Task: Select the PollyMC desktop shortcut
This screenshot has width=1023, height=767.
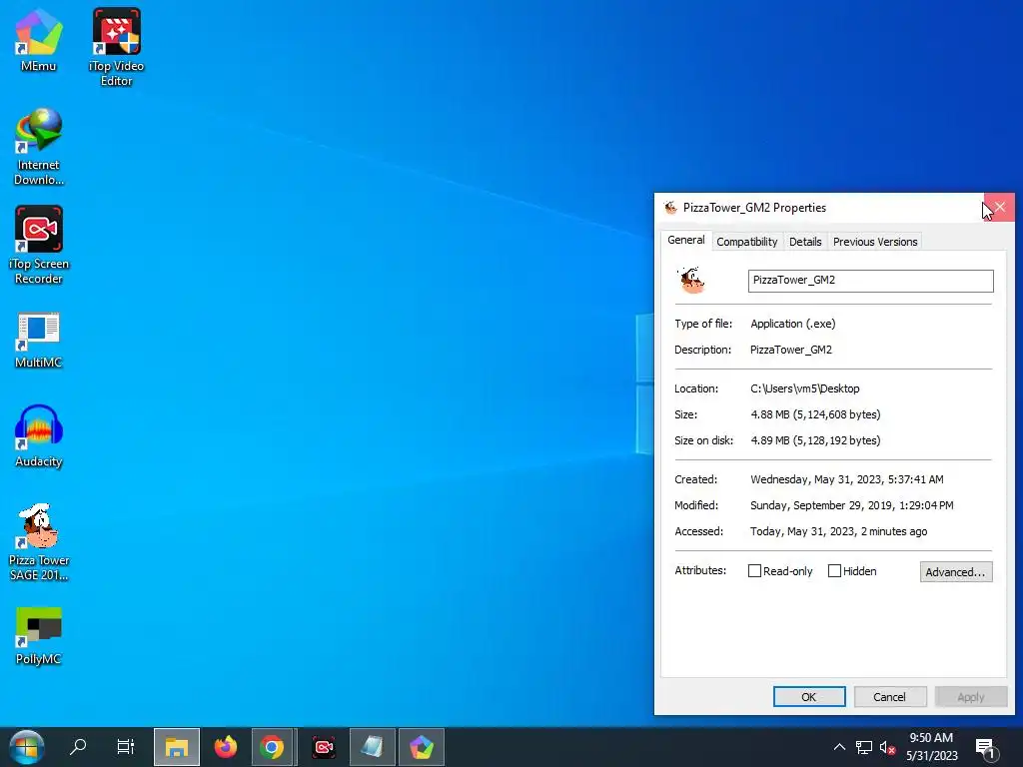Action: (x=39, y=636)
